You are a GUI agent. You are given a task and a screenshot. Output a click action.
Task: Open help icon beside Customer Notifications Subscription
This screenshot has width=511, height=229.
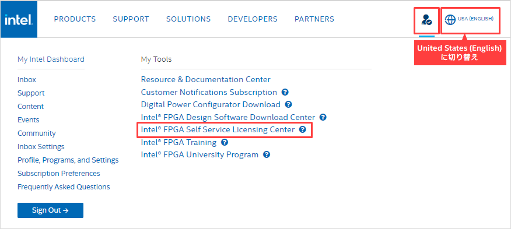[x=285, y=92]
